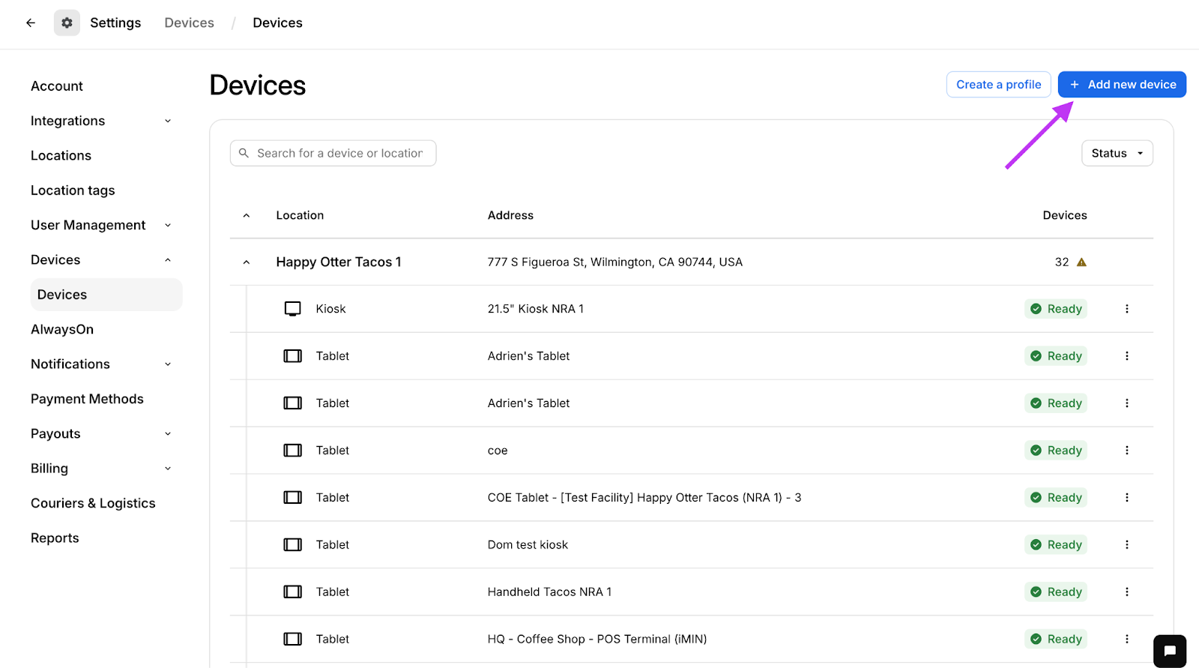
Task: Open three-dot menu for Handheld Tacos NRA 1
Action: 1126,592
